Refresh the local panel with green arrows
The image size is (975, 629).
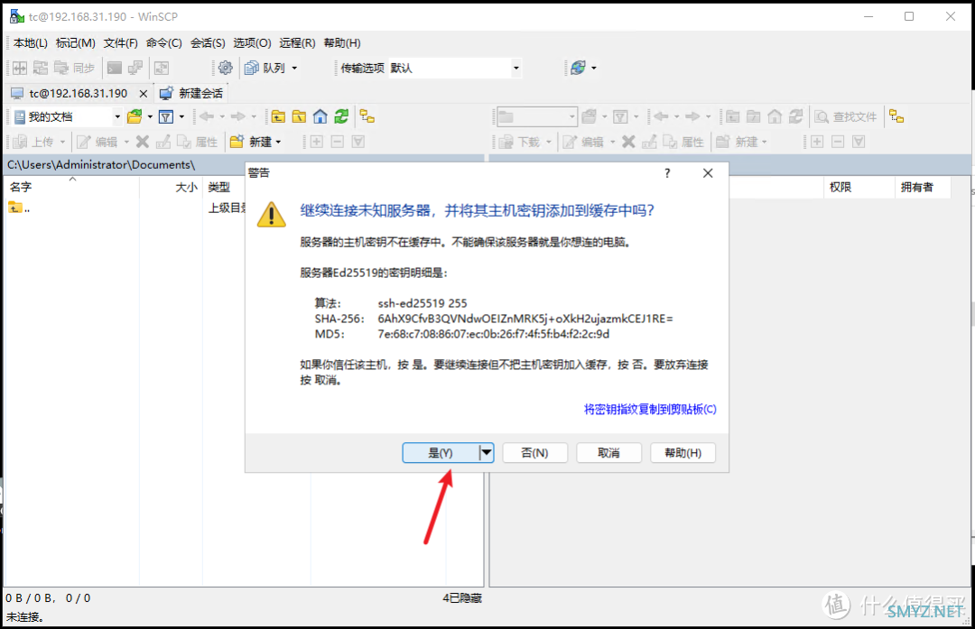coord(341,116)
